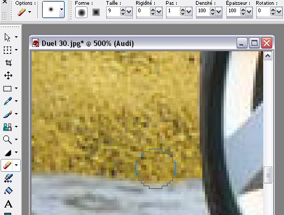The width and height of the screenshot is (284, 215).
Task: Toggle the Eraser tool in the sidebar
Action: coord(7,165)
